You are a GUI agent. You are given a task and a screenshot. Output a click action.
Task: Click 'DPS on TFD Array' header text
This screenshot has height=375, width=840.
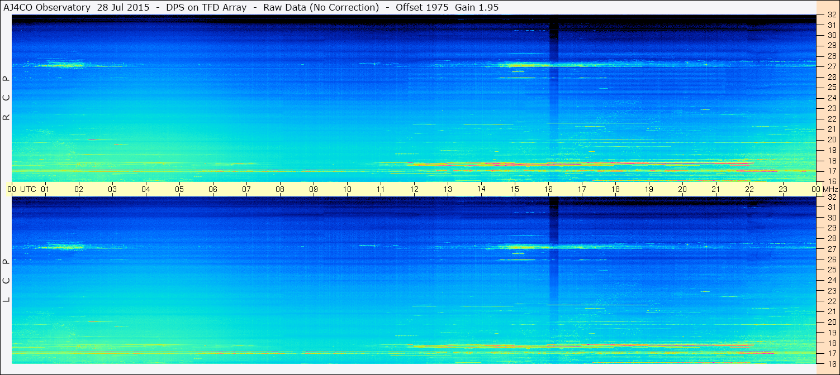(206, 7)
